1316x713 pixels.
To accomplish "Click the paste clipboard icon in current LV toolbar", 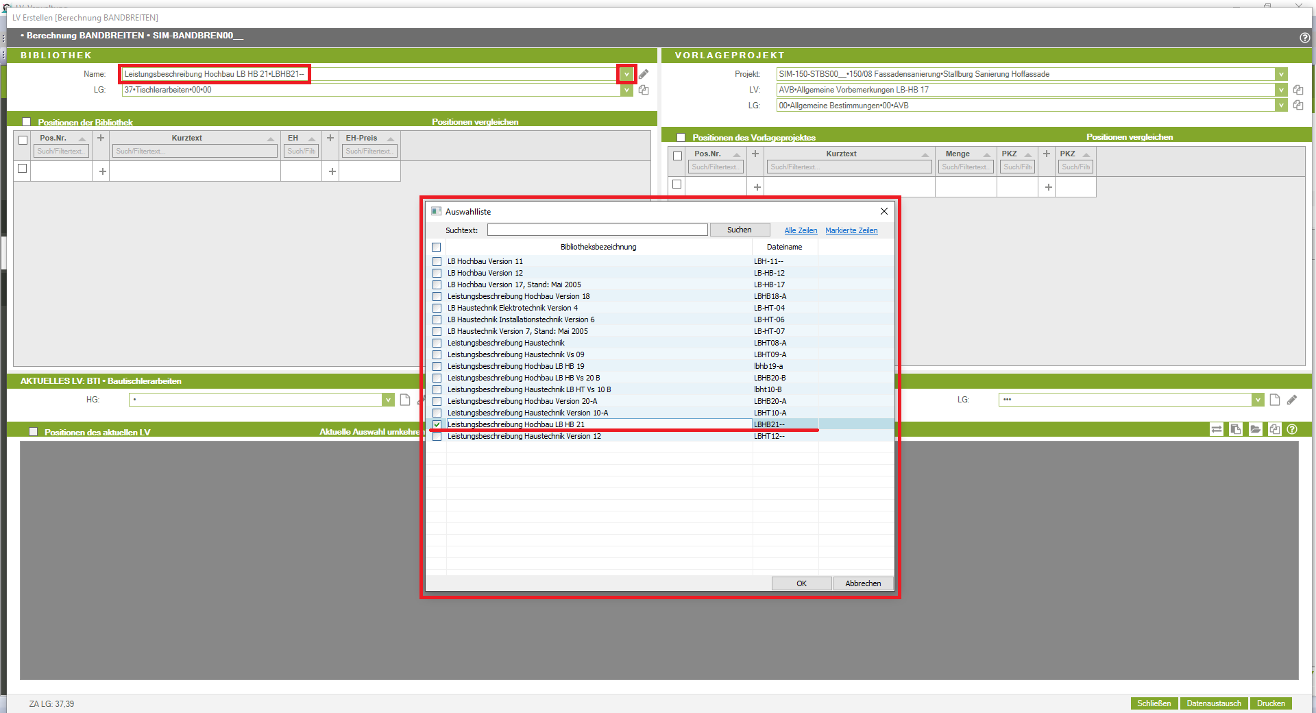I will click(x=1236, y=429).
